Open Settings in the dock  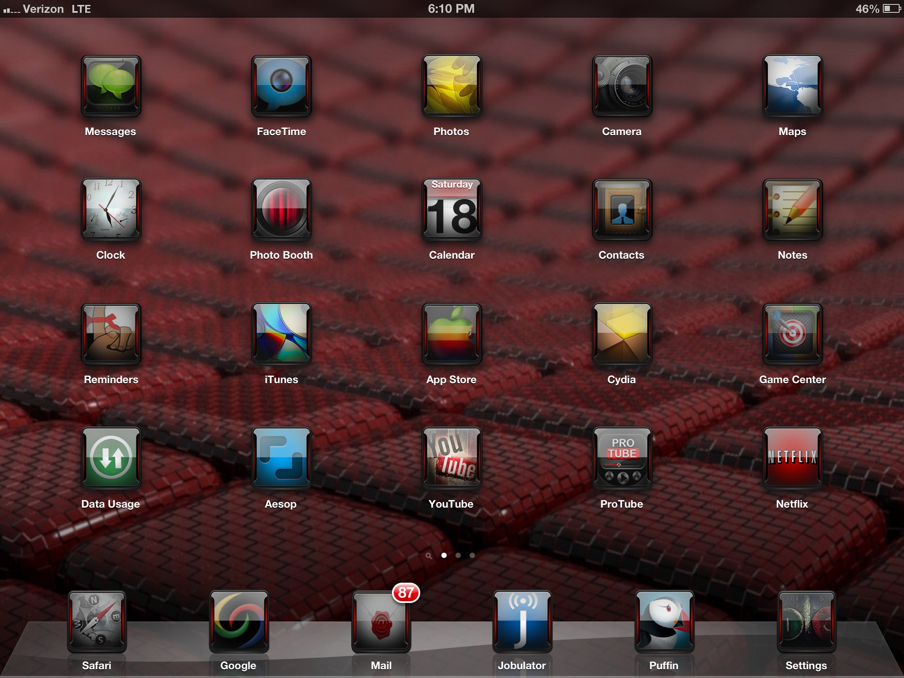coord(806,622)
